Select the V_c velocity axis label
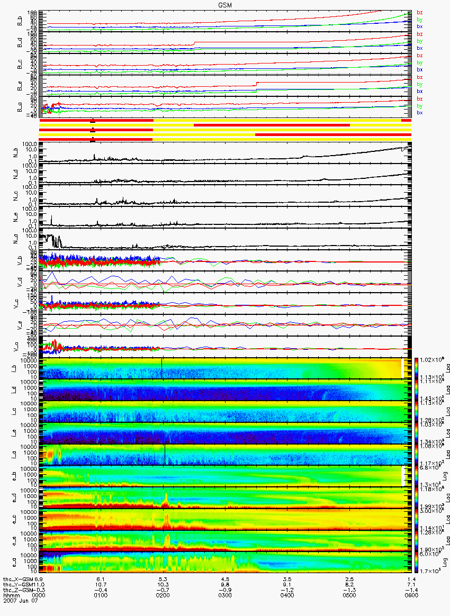Screen dimensions: 450x616 tap(16, 303)
